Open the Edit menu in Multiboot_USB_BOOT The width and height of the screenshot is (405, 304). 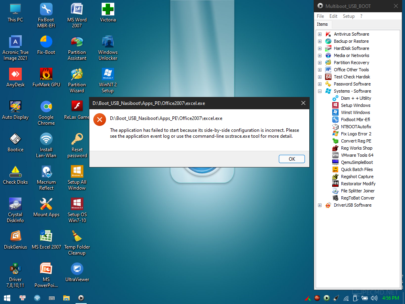(x=333, y=16)
